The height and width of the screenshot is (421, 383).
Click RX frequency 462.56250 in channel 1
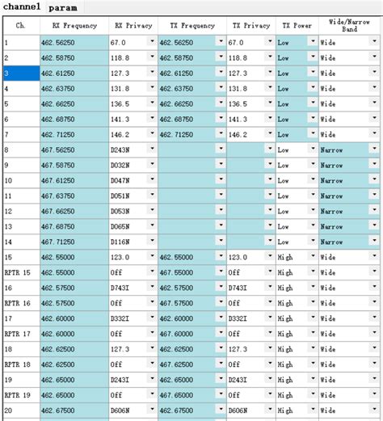74,43
